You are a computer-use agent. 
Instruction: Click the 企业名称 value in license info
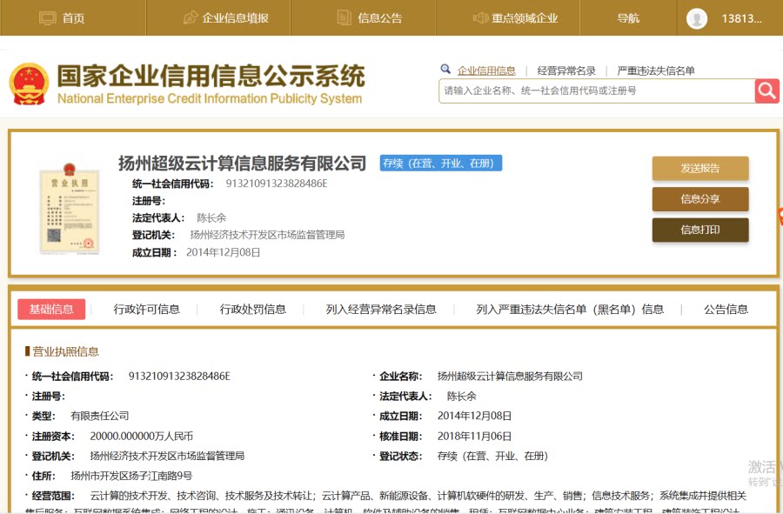click(510, 377)
